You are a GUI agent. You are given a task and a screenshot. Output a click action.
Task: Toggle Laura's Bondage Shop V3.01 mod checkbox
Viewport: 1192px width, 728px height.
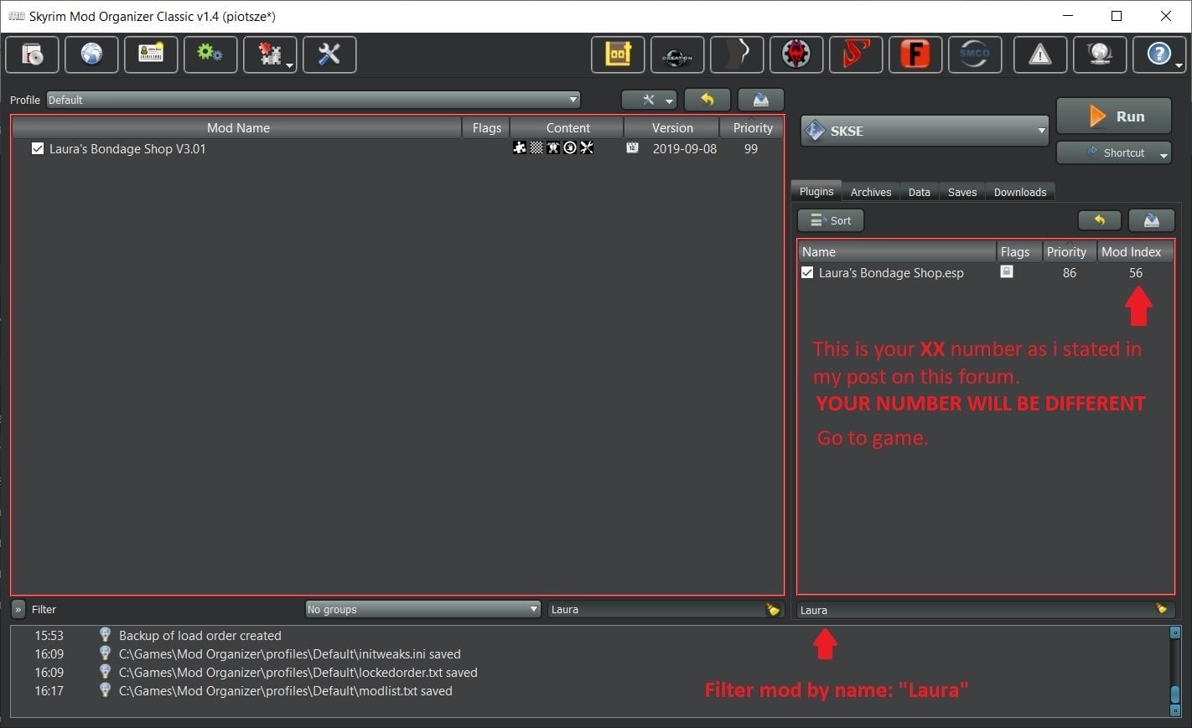[38, 149]
